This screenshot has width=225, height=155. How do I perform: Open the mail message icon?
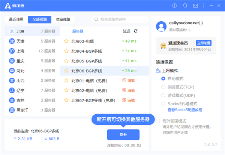click(195, 6)
